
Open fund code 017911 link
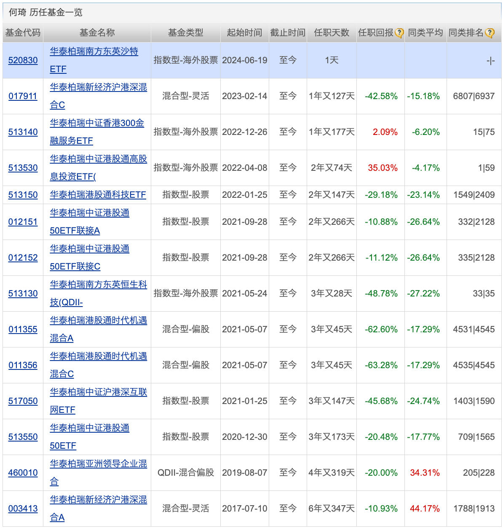[x=23, y=96]
